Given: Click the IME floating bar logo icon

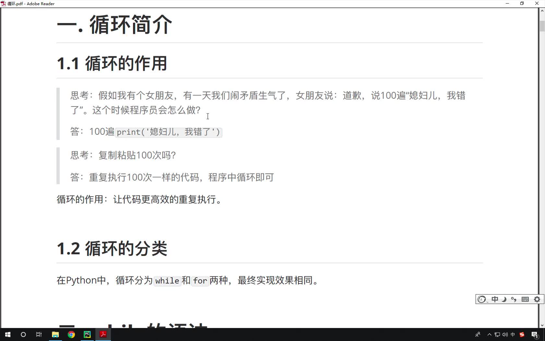Looking at the screenshot, I should [482, 299].
